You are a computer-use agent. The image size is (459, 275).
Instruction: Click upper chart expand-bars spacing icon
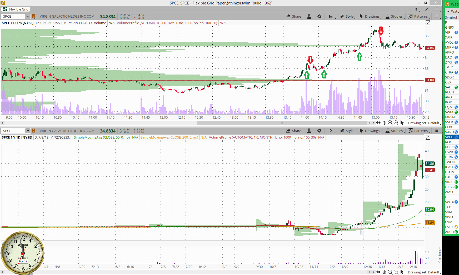(378, 123)
